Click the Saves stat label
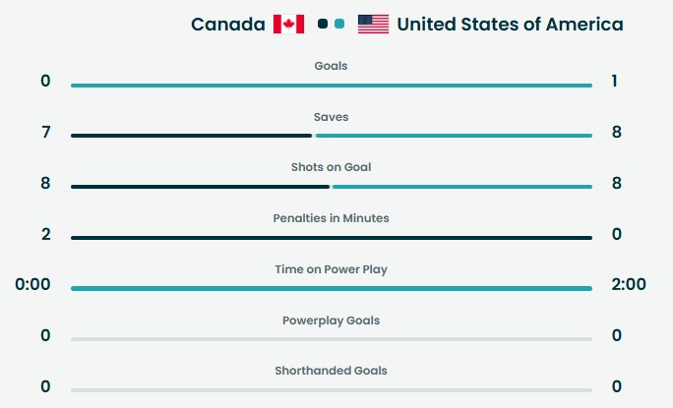 tap(331, 117)
